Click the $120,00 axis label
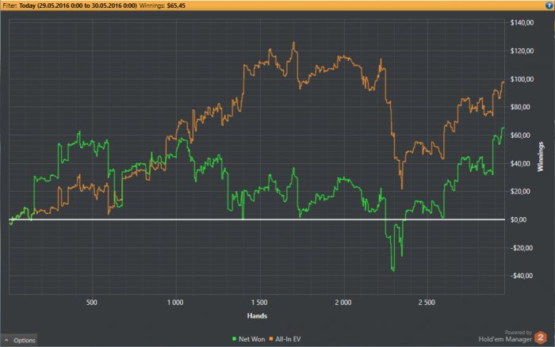Screen dimensions: 555x347 tap(522, 51)
